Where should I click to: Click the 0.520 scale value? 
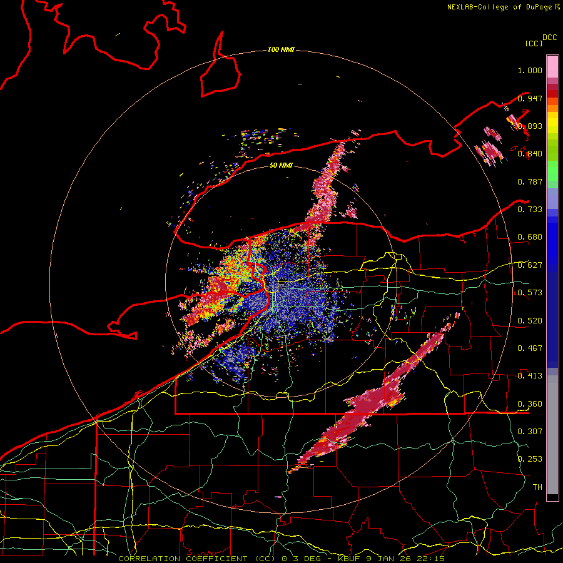[530, 321]
